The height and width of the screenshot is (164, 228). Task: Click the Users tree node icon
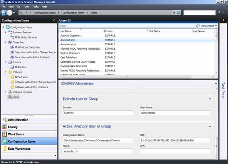10,97
